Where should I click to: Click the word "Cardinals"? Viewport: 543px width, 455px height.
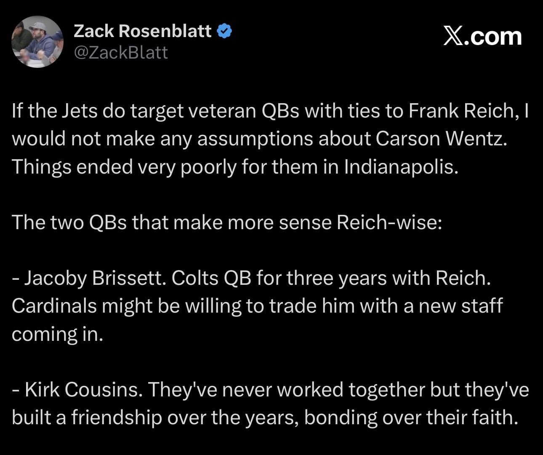(54, 306)
